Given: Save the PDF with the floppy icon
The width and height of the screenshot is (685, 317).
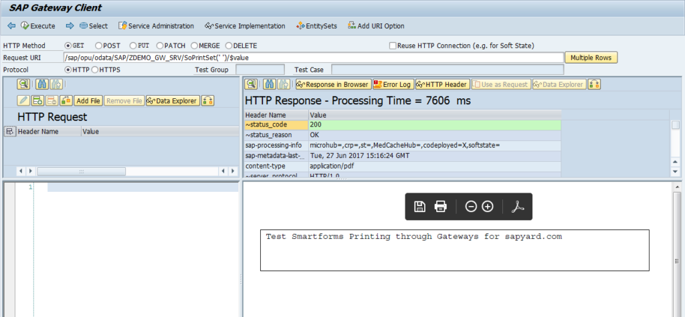Looking at the screenshot, I should point(419,207).
